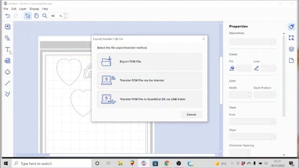Screen dimensions: 299x168
Task: Open the Layers panel icon
Action: [x=292, y=49]
